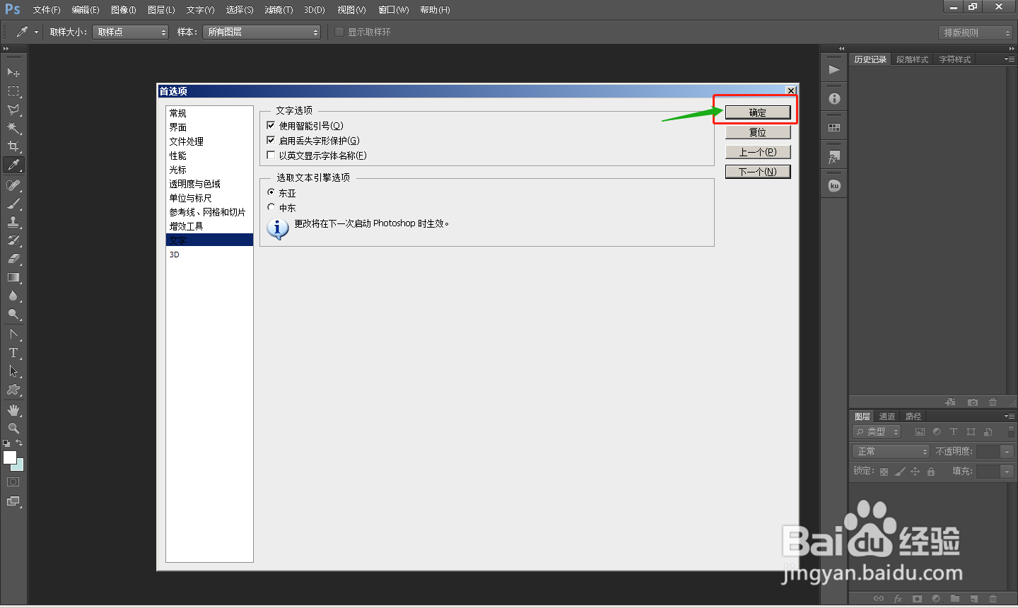Enable 以英文显示字体名称 checkbox
Viewport: 1018px width, 608px height.
click(x=271, y=155)
